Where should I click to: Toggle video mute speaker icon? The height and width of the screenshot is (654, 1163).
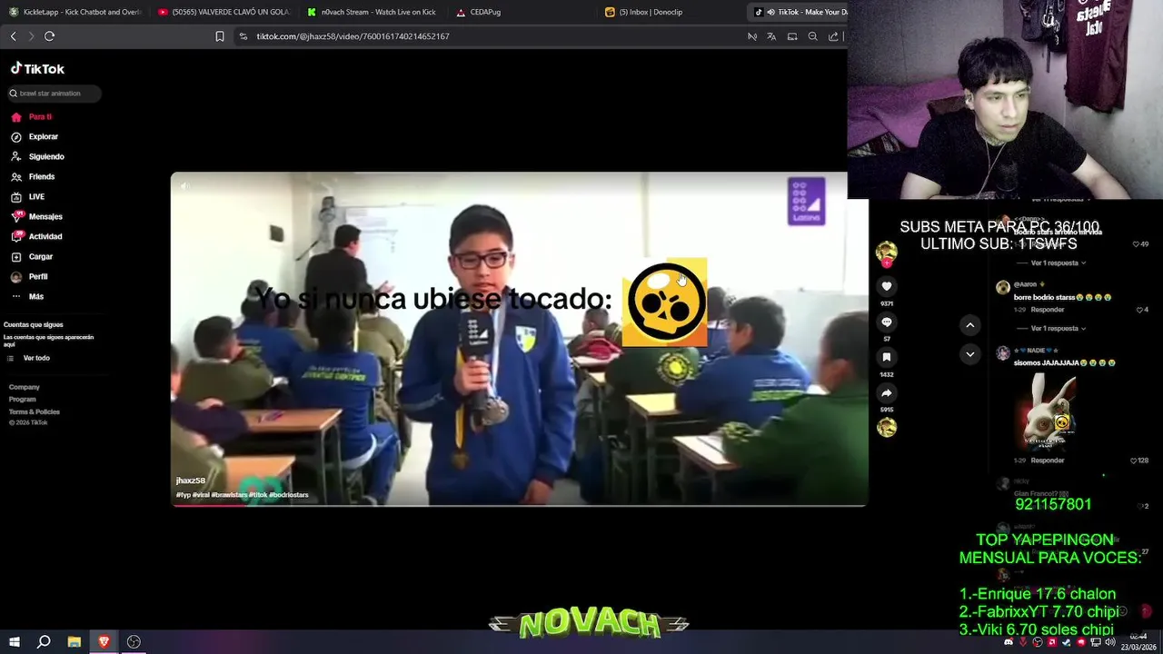[x=184, y=186]
